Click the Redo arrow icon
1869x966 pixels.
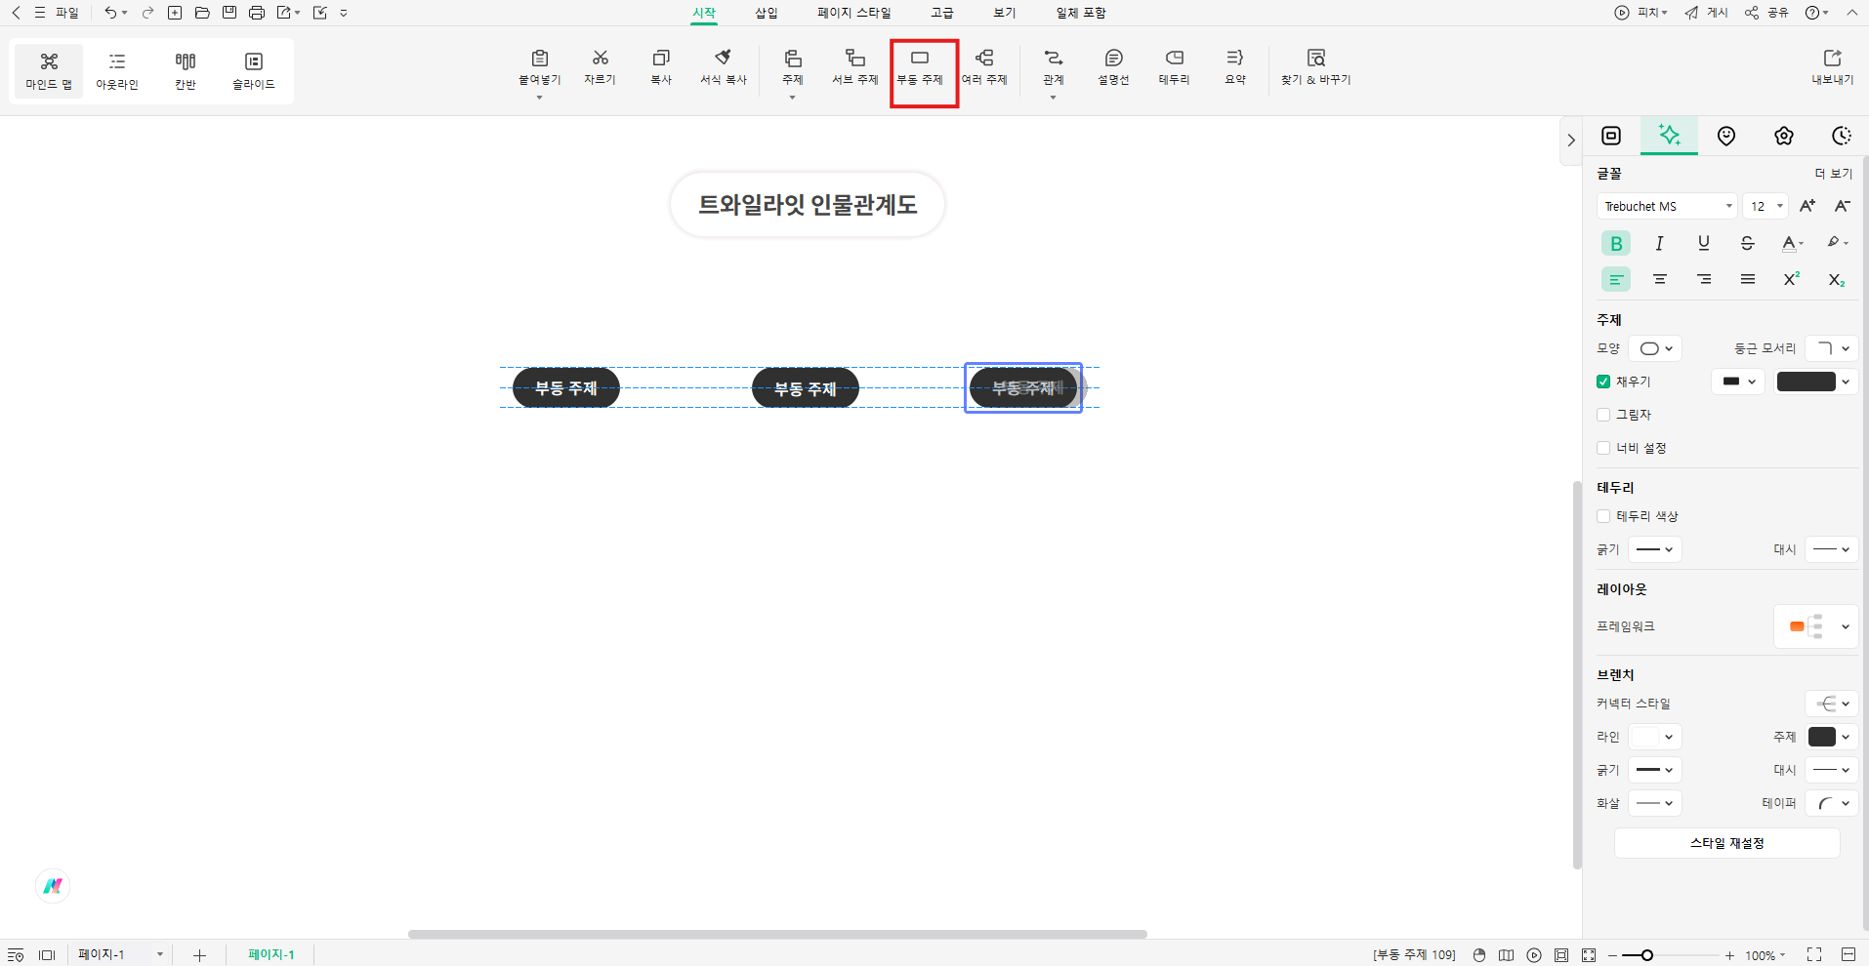[x=147, y=13]
